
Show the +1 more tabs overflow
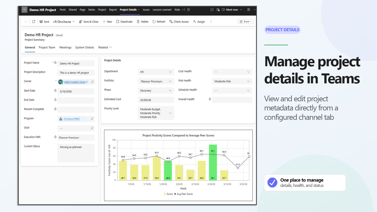pos(184,10)
